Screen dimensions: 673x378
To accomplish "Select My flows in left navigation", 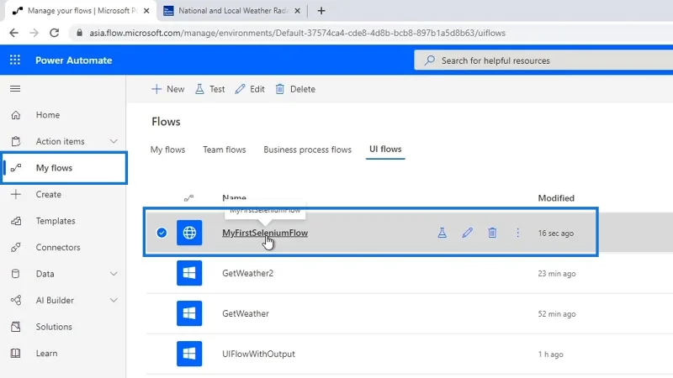I will coord(64,168).
